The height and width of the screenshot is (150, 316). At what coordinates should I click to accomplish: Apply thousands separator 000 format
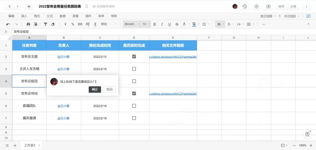point(80,24)
